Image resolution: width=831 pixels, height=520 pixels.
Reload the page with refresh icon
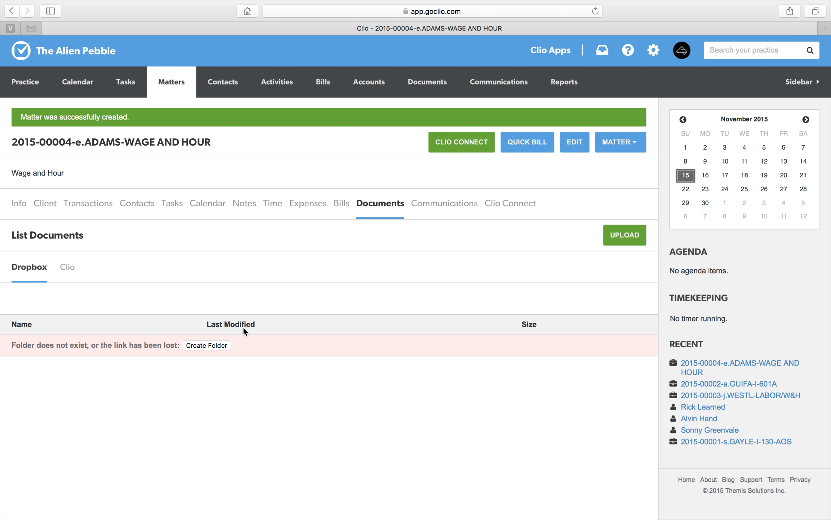(x=595, y=11)
